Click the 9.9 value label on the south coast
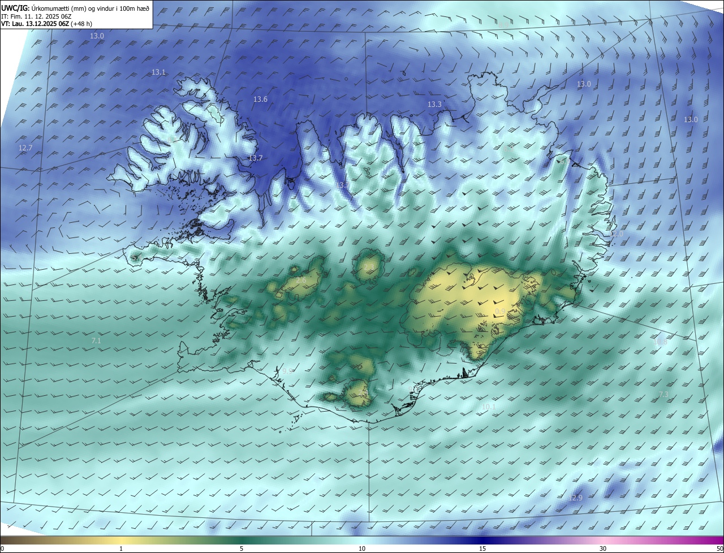This screenshot has width=724, height=553. click(x=288, y=371)
